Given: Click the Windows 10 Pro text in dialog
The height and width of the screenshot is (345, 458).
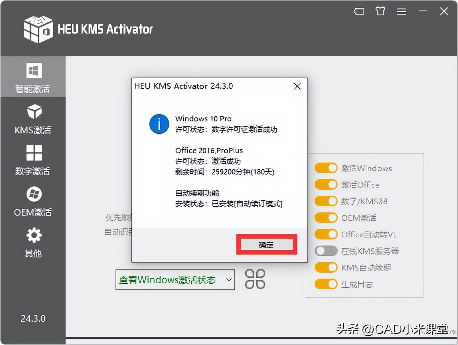Looking at the screenshot, I should 203,119.
